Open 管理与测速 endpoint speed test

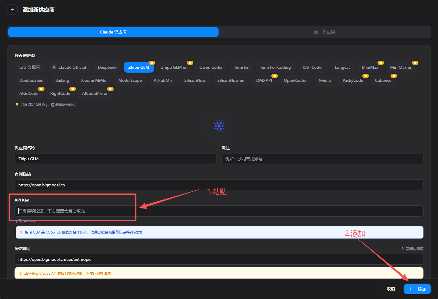[412, 249]
